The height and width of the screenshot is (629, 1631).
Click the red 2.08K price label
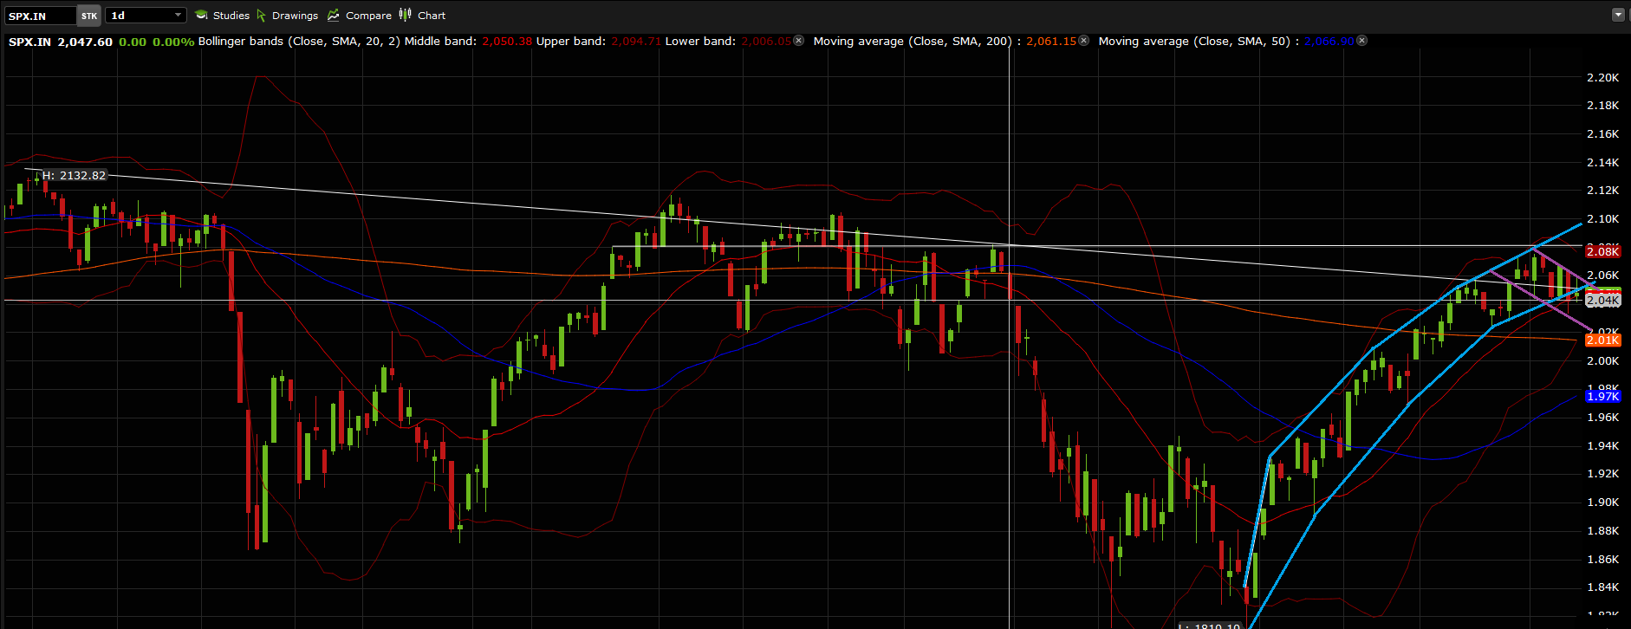[1602, 251]
